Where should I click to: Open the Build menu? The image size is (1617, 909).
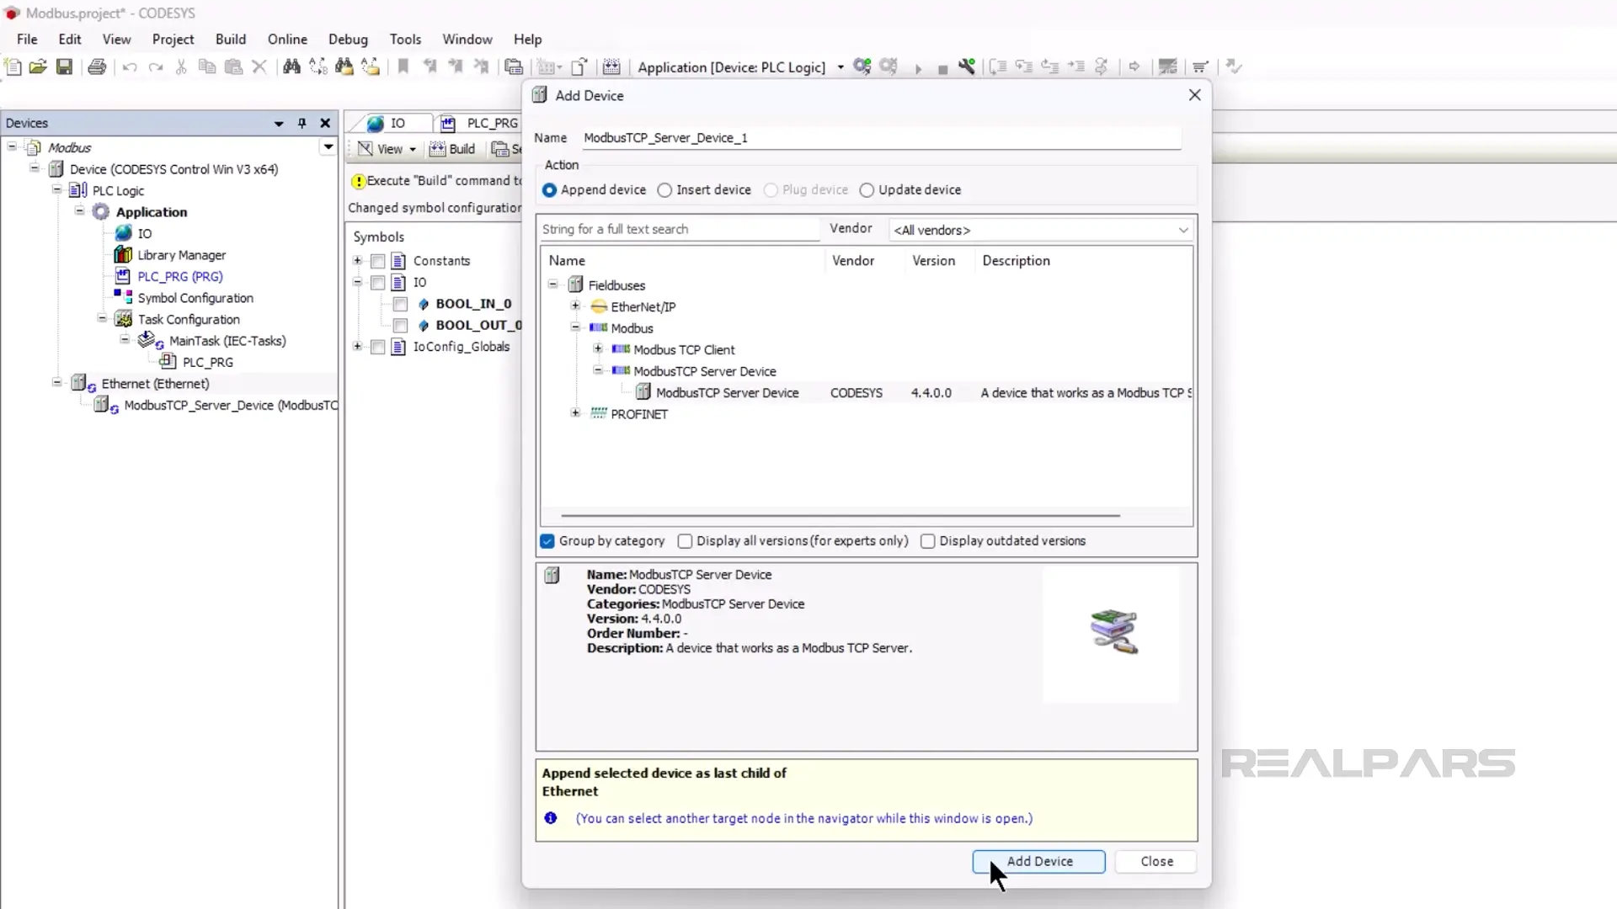[x=231, y=40]
